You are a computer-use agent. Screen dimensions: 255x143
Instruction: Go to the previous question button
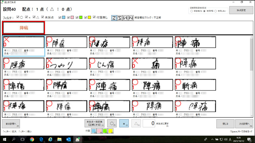[x=11, y=124]
